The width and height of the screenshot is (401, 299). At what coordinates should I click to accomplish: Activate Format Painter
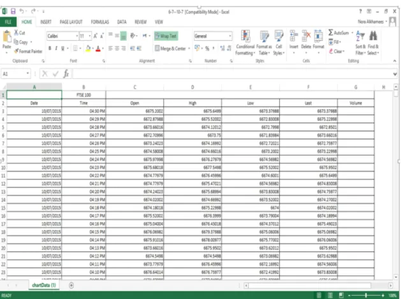[x=28, y=51]
